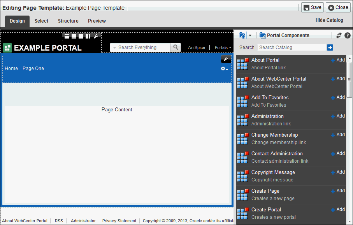Click the Add To Favorites component name
Image resolution: width=353 pixels, height=225 pixels.
[270, 98]
